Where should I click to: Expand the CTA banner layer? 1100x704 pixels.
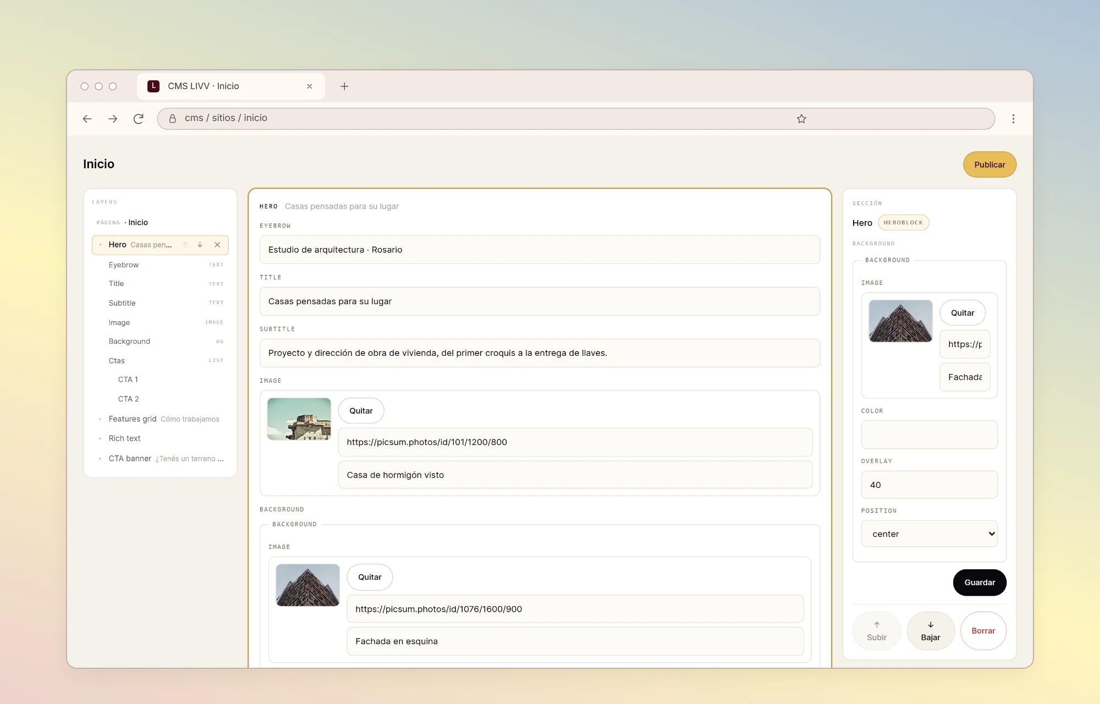[x=100, y=459]
